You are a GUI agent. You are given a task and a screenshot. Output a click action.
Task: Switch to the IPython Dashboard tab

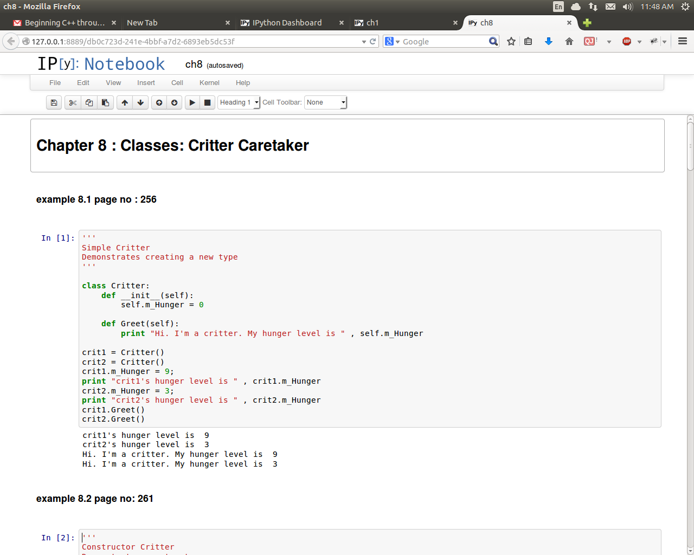pyautogui.click(x=287, y=23)
